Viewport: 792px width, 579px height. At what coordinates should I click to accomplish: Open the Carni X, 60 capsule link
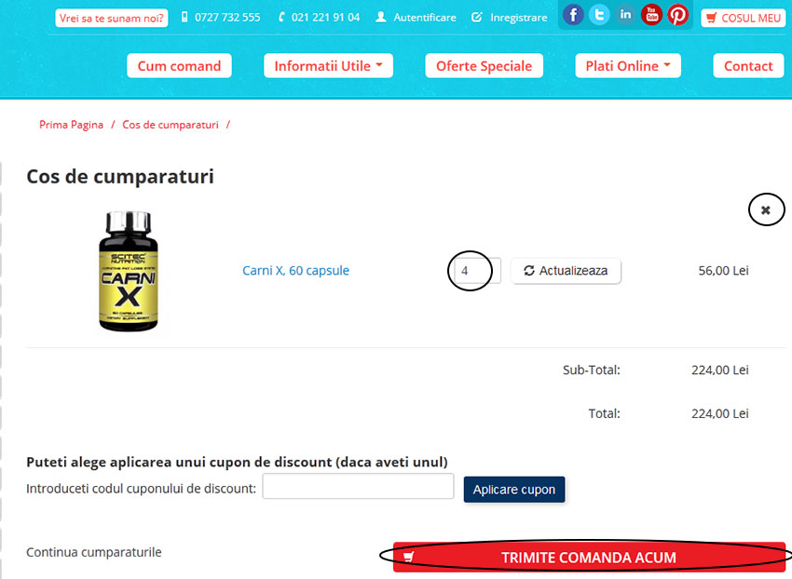tap(295, 271)
